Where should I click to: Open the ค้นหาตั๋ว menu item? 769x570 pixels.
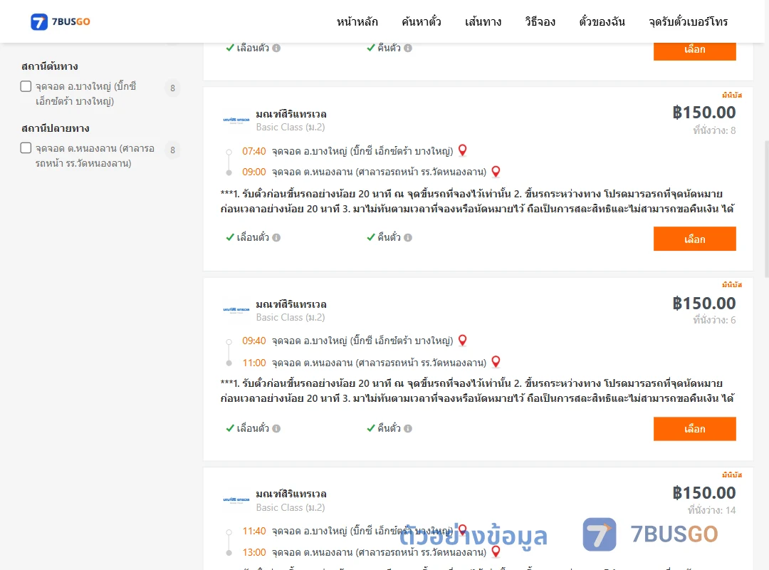tap(422, 21)
